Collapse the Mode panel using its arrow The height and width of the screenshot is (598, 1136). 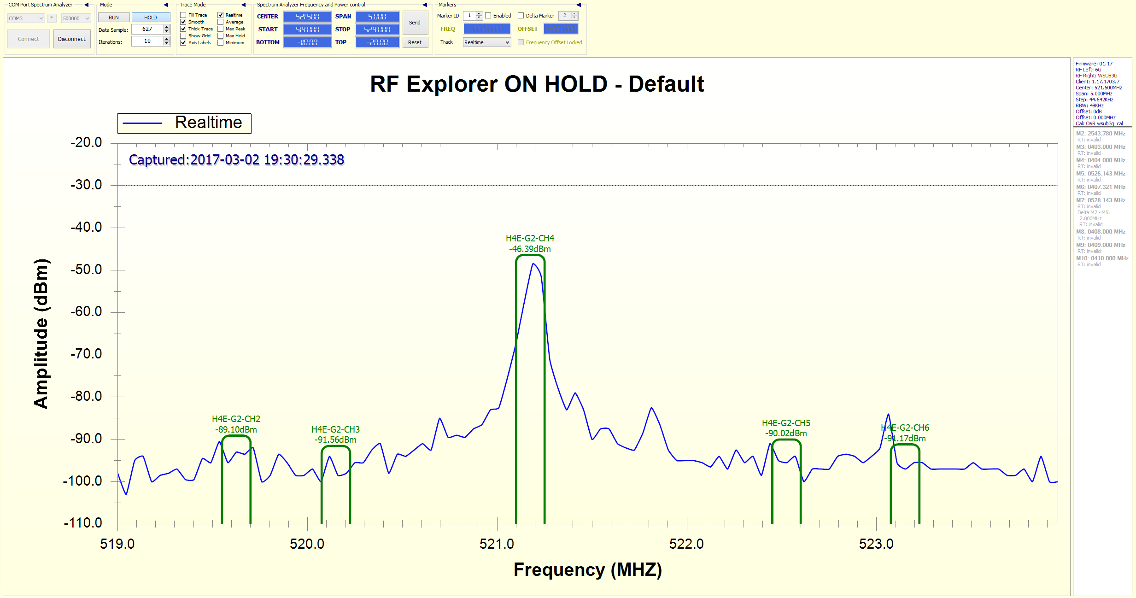pos(166,5)
